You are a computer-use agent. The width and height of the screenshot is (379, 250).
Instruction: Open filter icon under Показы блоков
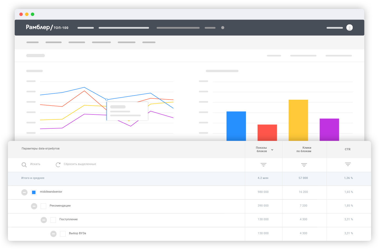click(x=263, y=165)
